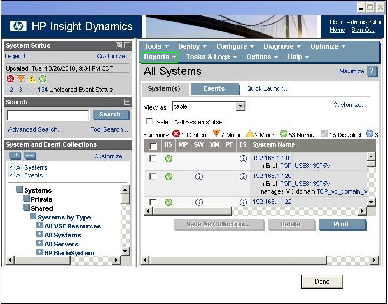Open the Tasks & Logs menu
The width and height of the screenshot is (388, 304).
212,57
